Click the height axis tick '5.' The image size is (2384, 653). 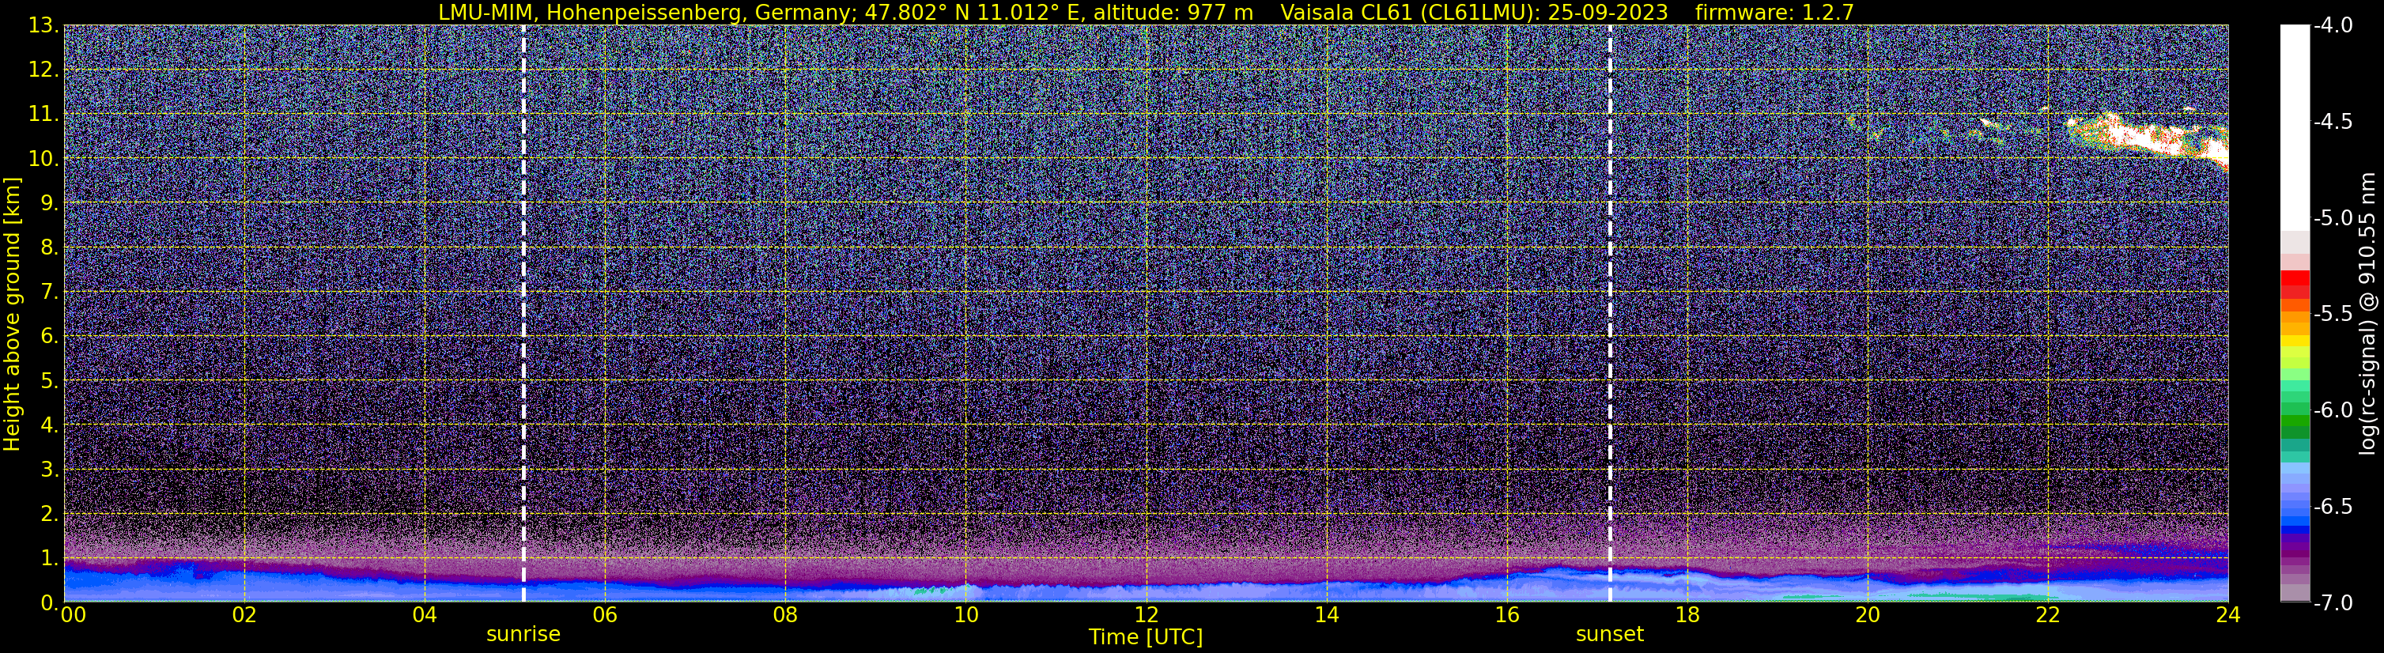point(50,381)
